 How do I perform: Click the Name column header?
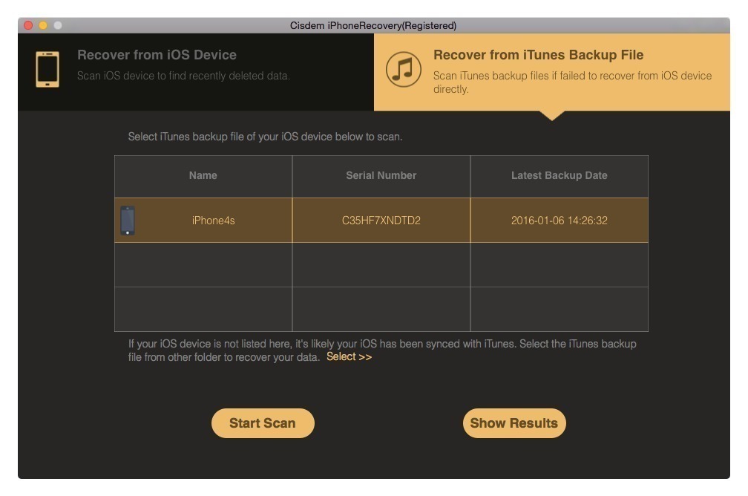pos(203,176)
